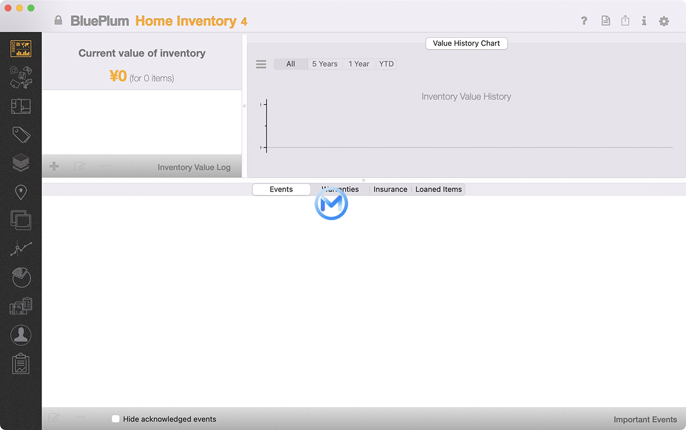Click the lock icon beside BluePlum
Screen dimensions: 686x430
click(58, 21)
